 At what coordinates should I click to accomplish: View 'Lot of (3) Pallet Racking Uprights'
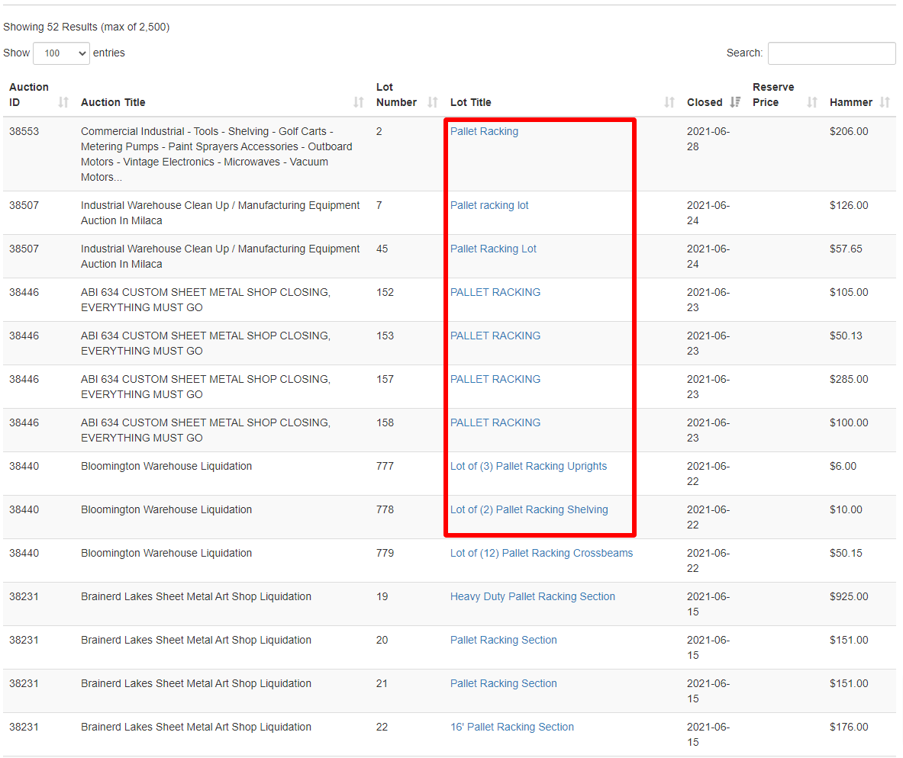[528, 465]
